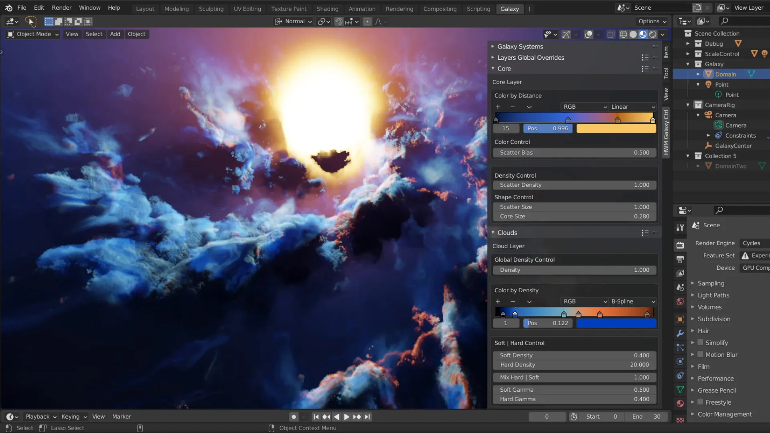Toggle snapping magnet in header

(339, 22)
